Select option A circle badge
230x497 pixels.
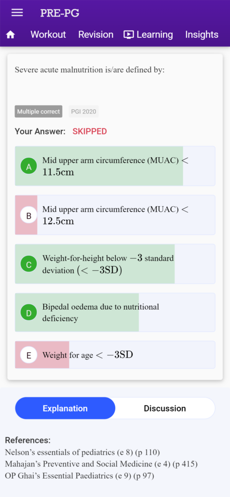coord(29,167)
